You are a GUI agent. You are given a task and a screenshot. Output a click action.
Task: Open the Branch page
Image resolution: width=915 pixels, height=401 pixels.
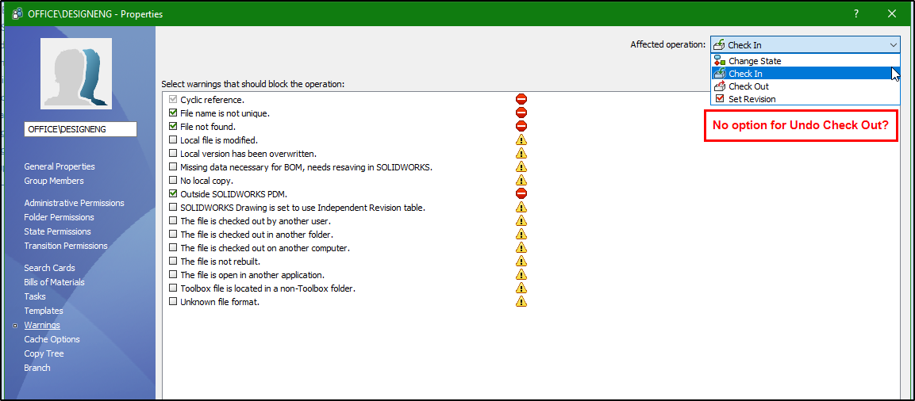(x=37, y=367)
